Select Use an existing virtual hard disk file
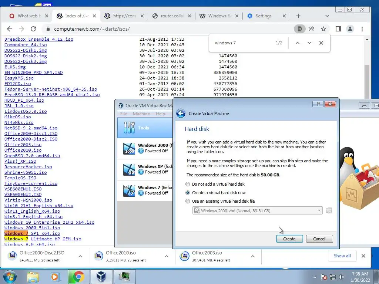The width and height of the screenshot is (379, 284). point(188,201)
